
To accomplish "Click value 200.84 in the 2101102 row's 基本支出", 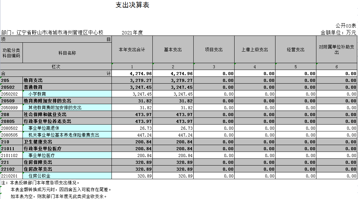I will 173,156.
